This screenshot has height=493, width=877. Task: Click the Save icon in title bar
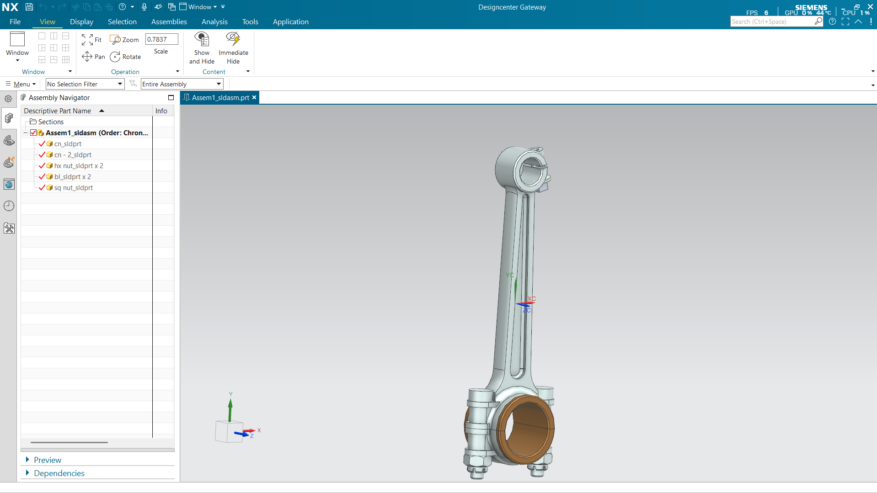coord(29,7)
